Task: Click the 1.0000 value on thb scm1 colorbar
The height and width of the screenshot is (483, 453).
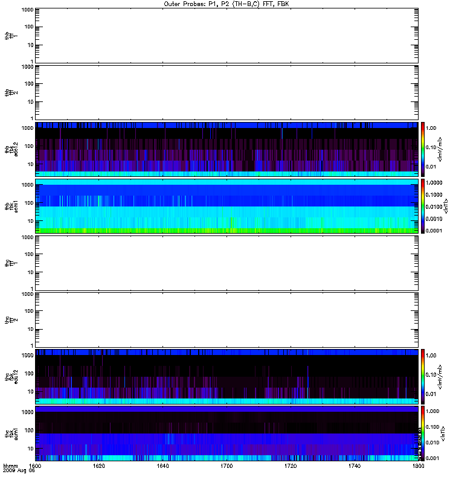Action: 434,183
